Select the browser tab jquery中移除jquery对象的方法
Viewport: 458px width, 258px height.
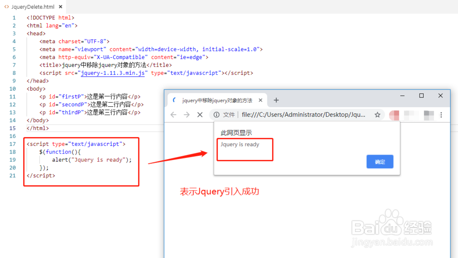pos(217,100)
